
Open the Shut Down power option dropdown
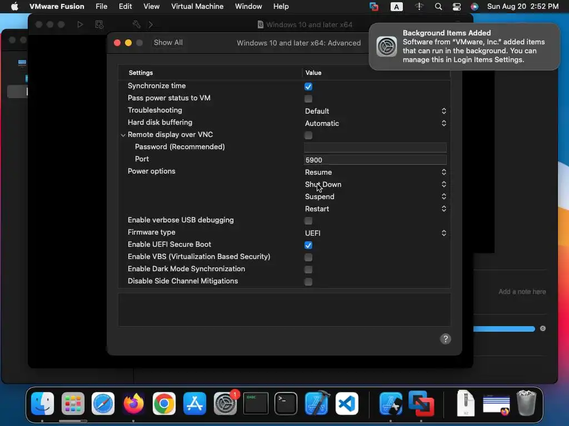coord(375,184)
